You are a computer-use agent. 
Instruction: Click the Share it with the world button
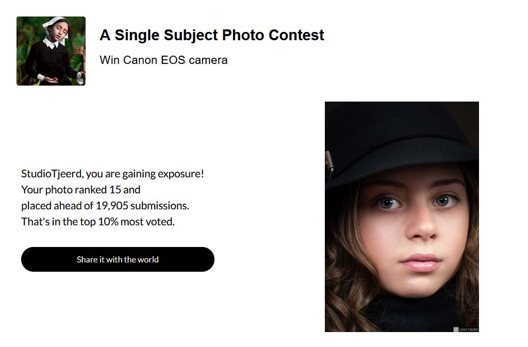point(118,259)
